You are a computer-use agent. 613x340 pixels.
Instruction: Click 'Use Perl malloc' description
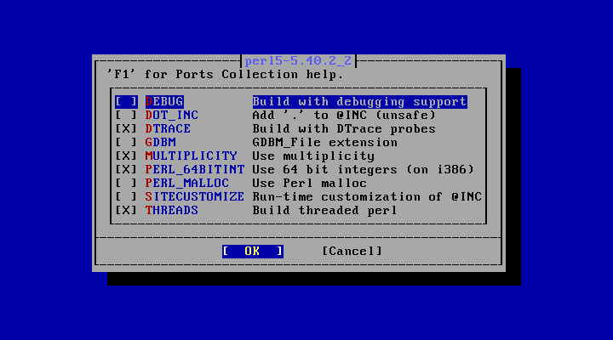point(310,183)
